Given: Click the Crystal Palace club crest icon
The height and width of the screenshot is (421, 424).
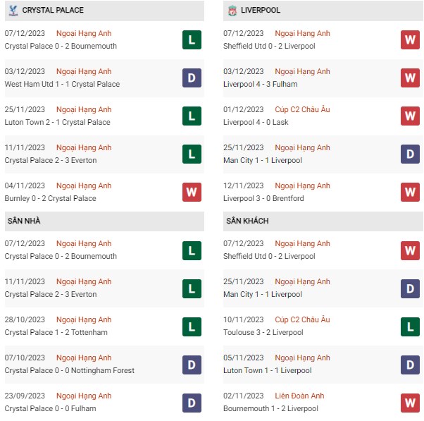Looking at the screenshot, I should point(13,11).
